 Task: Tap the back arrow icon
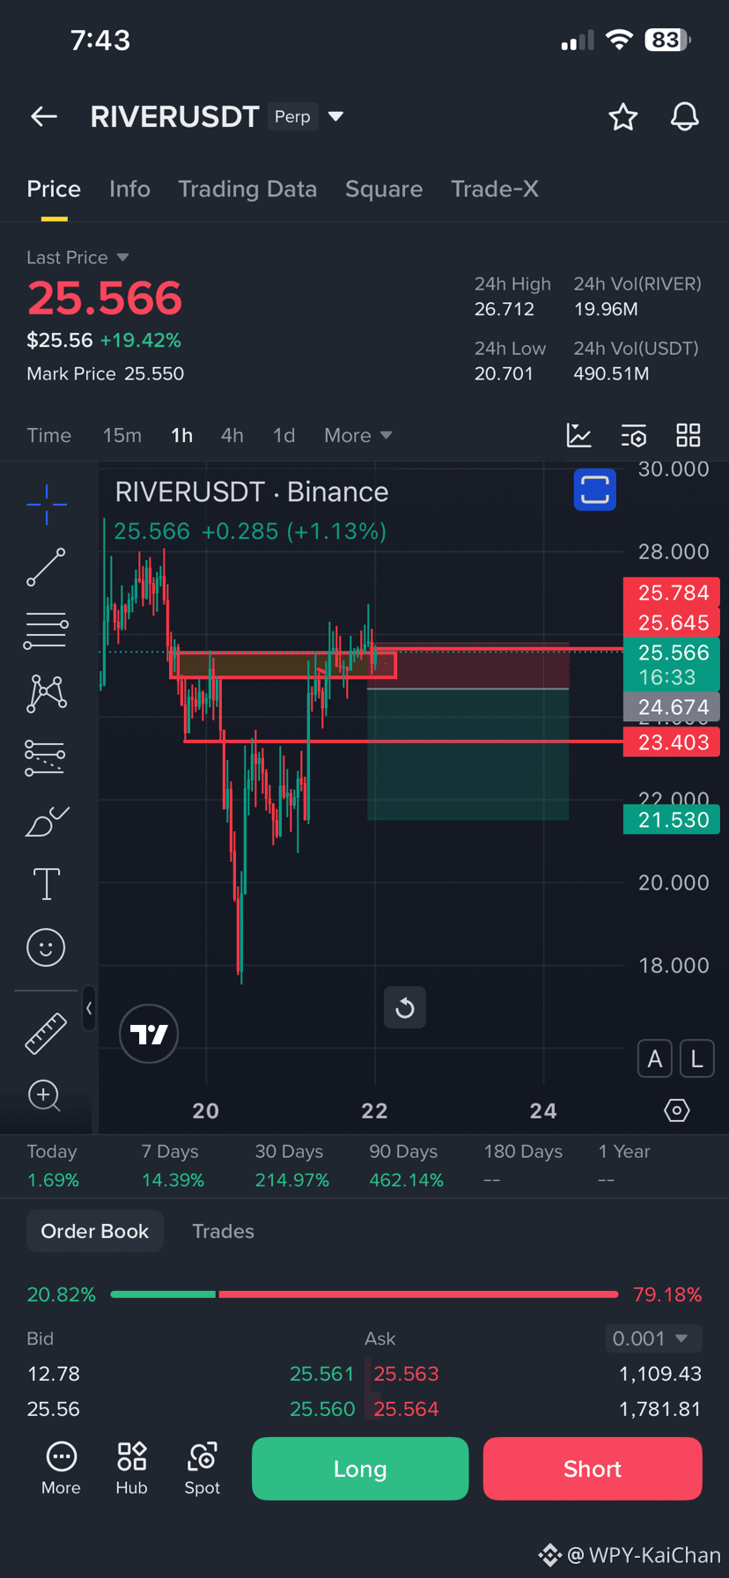pyautogui.click(x=44, y=116)
